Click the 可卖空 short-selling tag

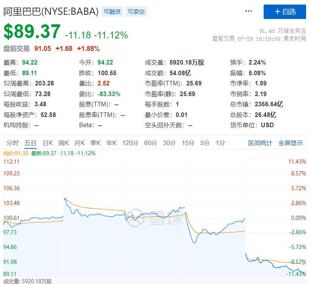pyautogui.click(x=136, y=12)
